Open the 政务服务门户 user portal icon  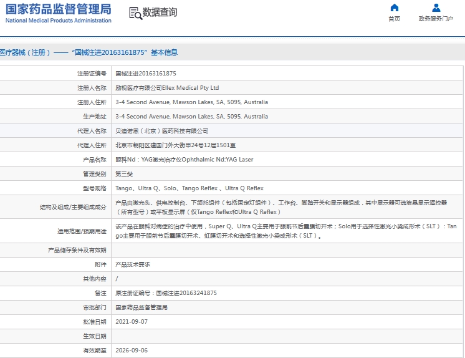click(x=436, y=7)
